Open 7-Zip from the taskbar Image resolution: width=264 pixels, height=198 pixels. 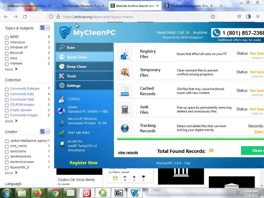(x=119, y=193)
